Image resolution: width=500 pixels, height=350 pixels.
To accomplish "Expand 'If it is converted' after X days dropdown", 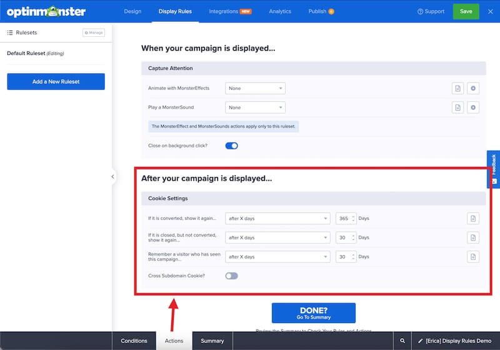I will click(277, 219).
